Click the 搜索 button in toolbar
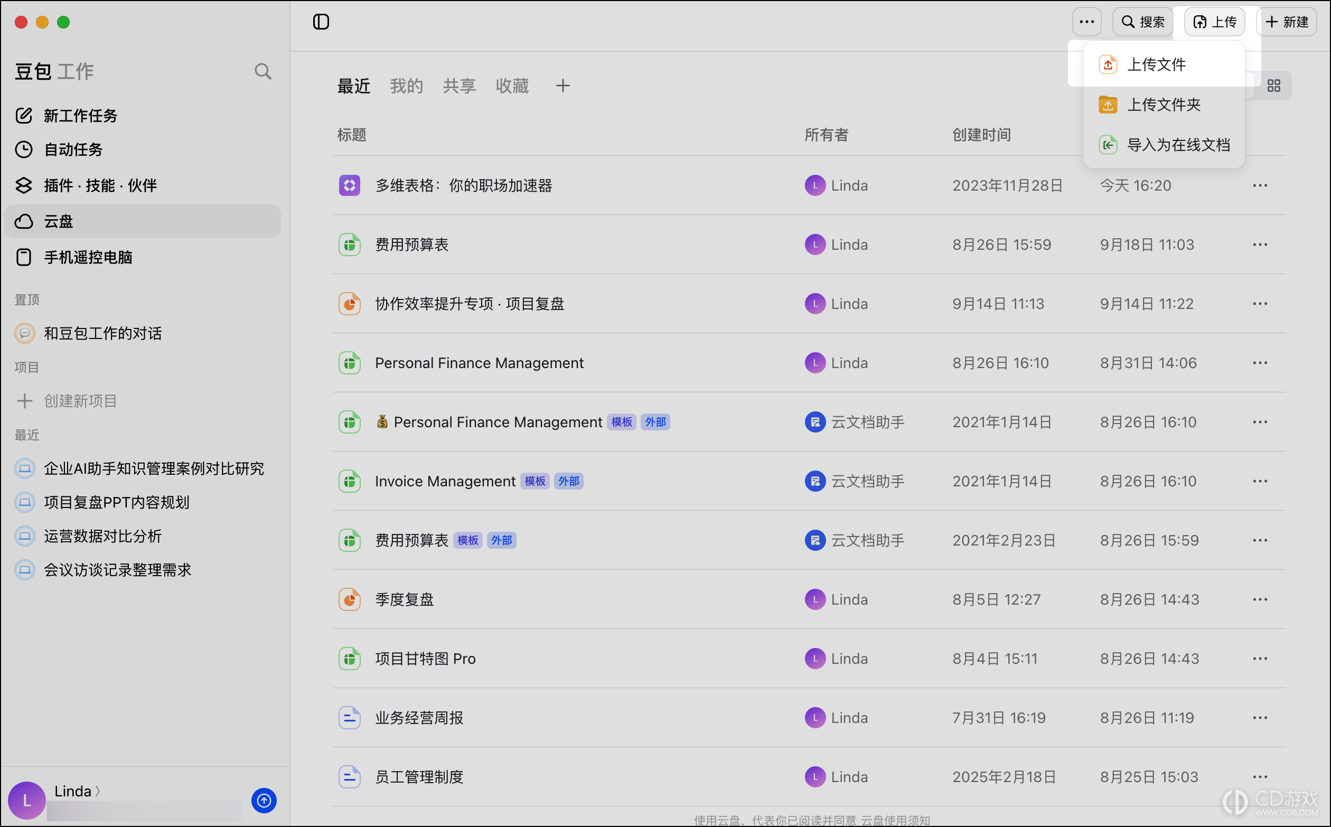Viewport: 1331px width, 827px height. pyautogui.click(x=1143, y=22)
